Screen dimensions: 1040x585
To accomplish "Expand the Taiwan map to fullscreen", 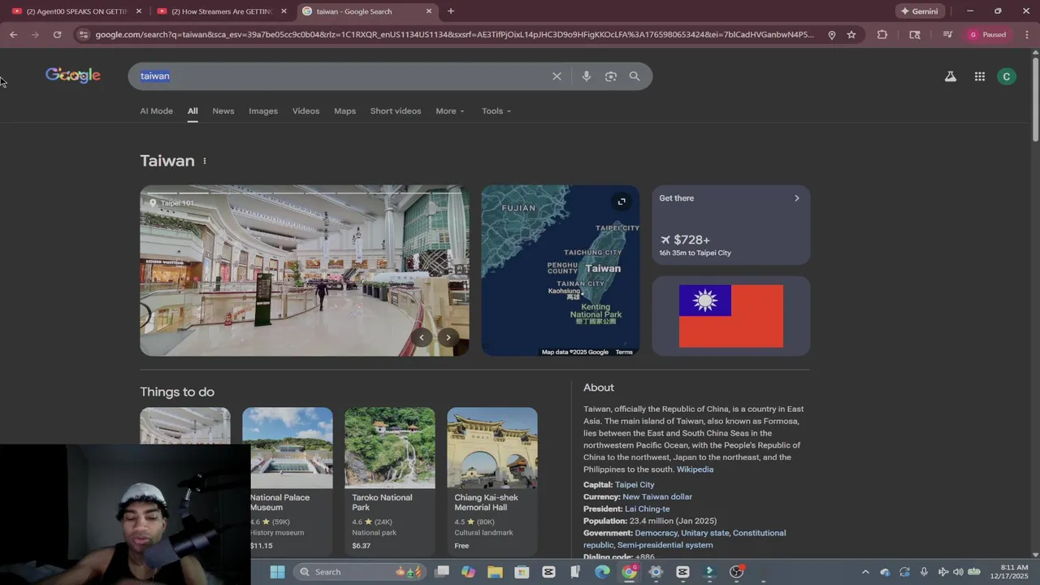I will click(622, 201).
